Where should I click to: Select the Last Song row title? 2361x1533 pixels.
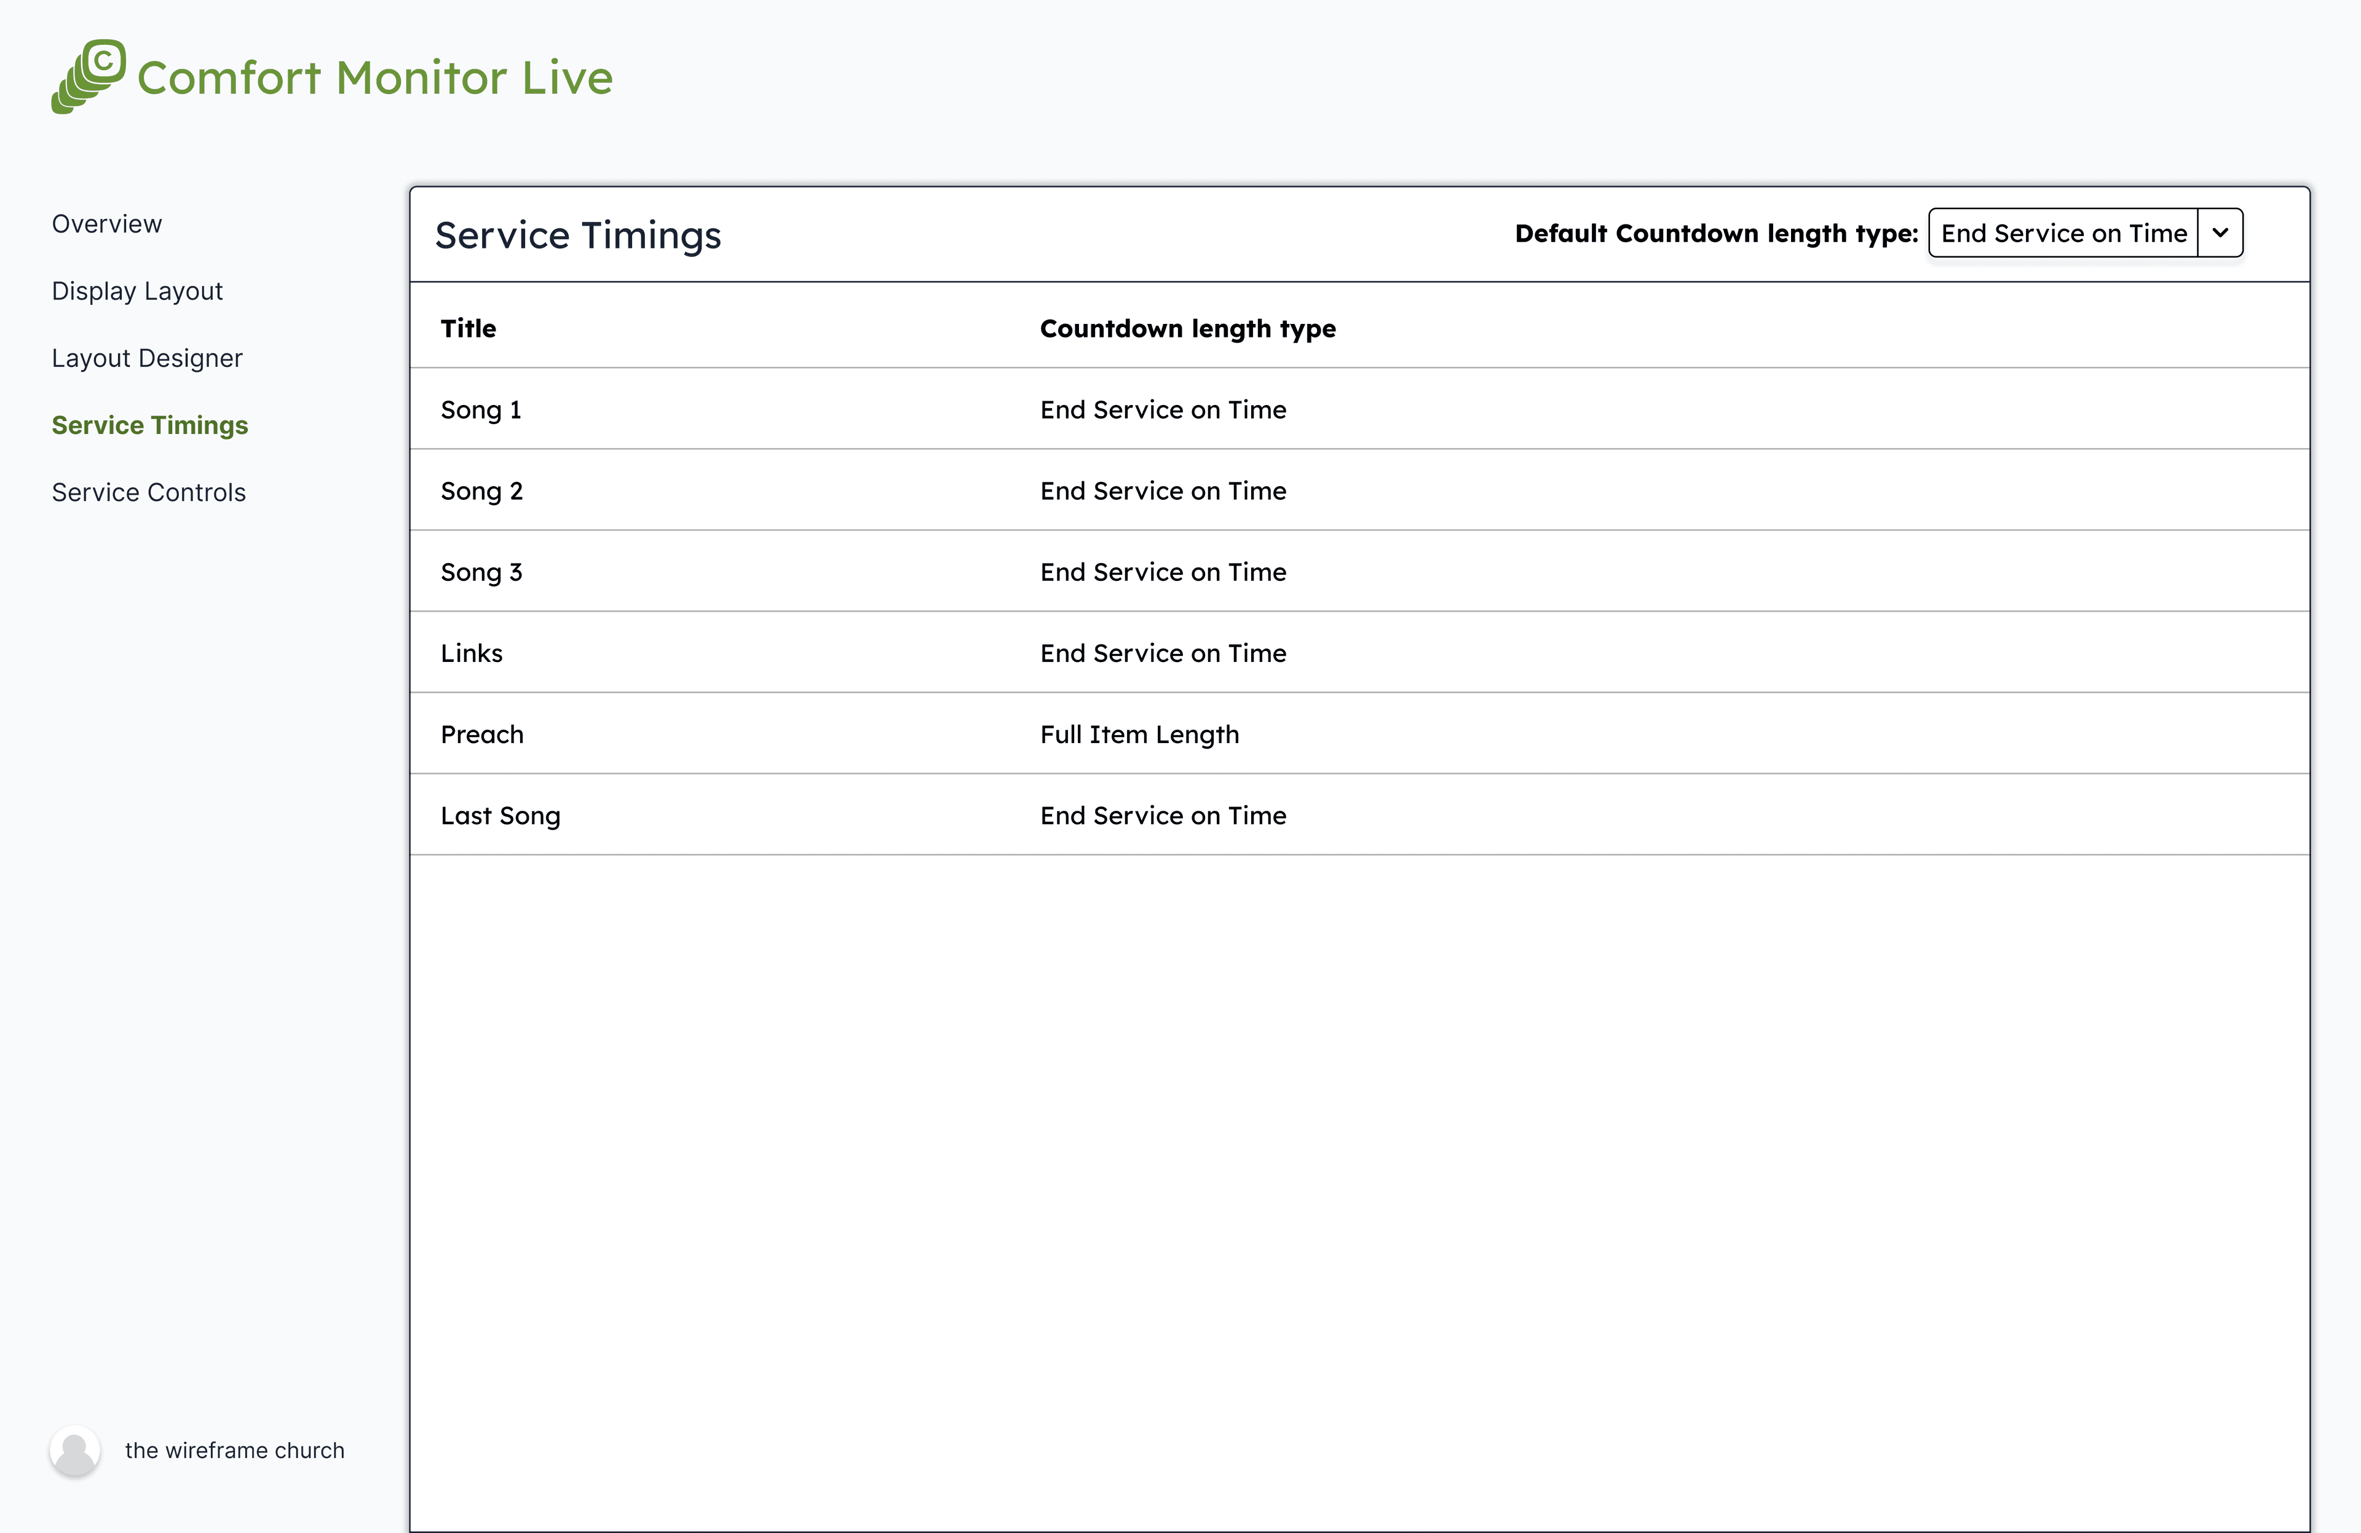tap(501, 816)
